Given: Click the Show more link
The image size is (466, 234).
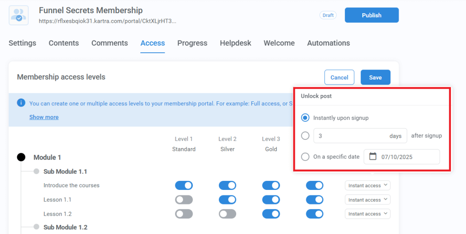Looking at the screenshot, I should 44,117.
